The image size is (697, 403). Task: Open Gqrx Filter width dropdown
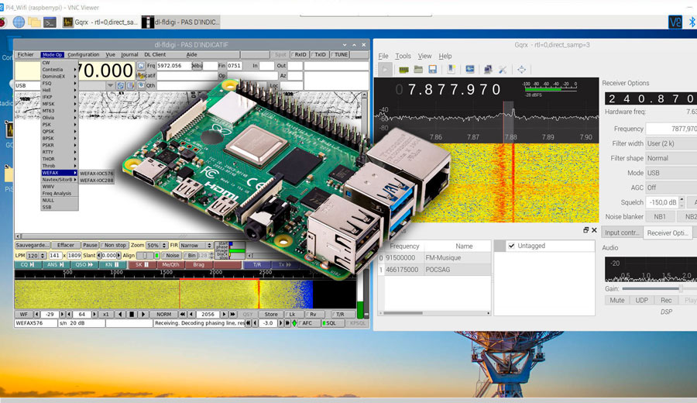[x=671, y=143]
